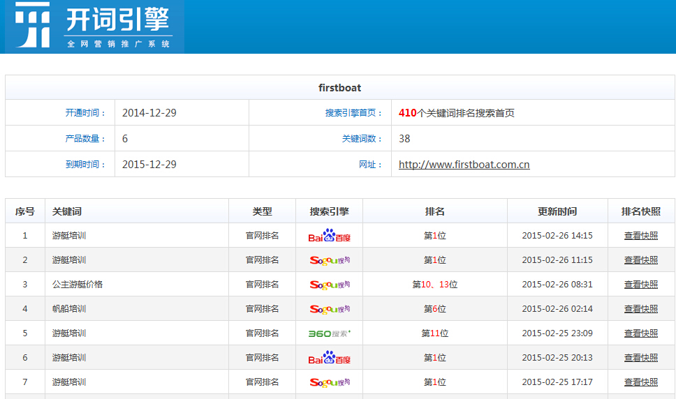Click the 排名快照 column header
Viewport: 676px width, 399px height.
[x=641, y=211]
